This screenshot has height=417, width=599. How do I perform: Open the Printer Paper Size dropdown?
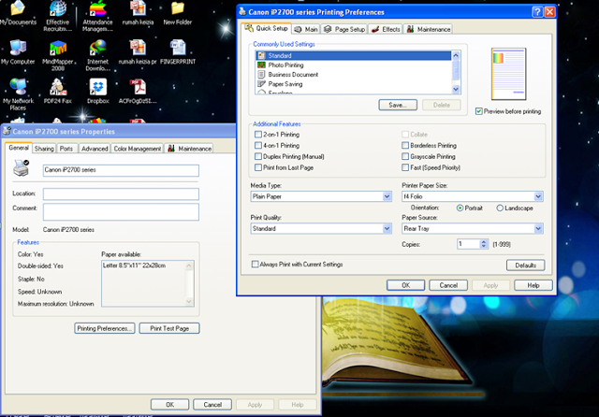538,196
